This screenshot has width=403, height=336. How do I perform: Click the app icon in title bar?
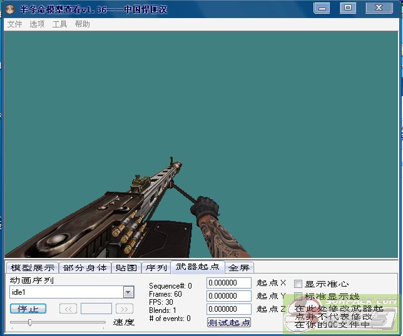click(x=9, y=9)
